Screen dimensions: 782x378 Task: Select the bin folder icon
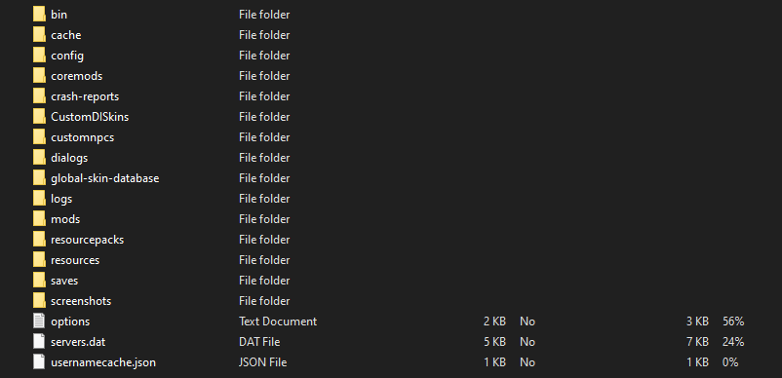39,15
